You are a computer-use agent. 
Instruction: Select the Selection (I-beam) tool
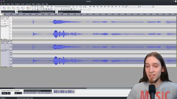pyautogui.click(x=33, y=7)
